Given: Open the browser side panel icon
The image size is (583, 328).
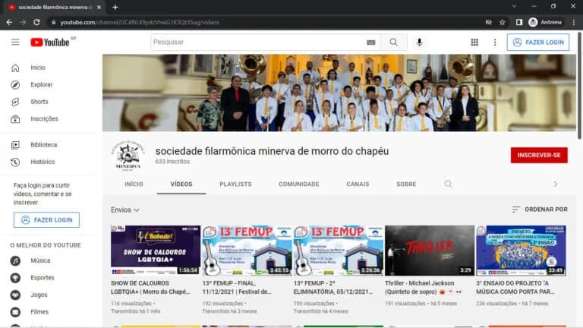Looking at the screenshot, I should [x=519, y=22].
